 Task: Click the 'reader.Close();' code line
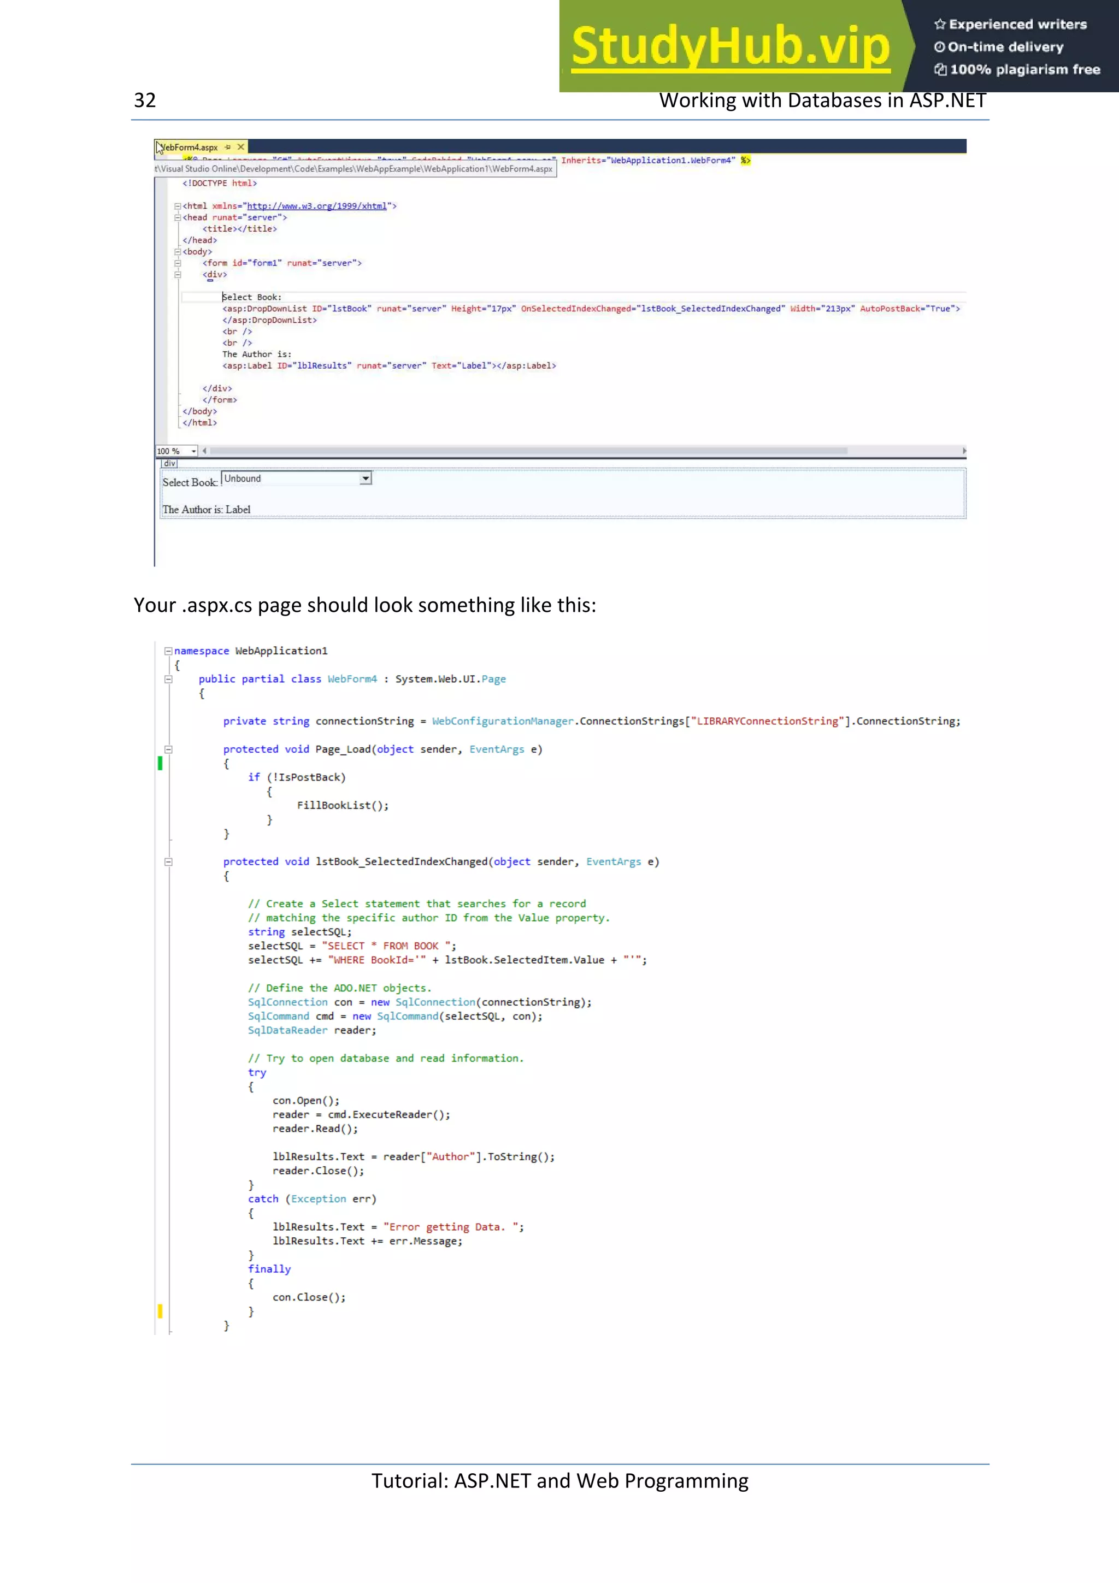(x=318, y=1171)
